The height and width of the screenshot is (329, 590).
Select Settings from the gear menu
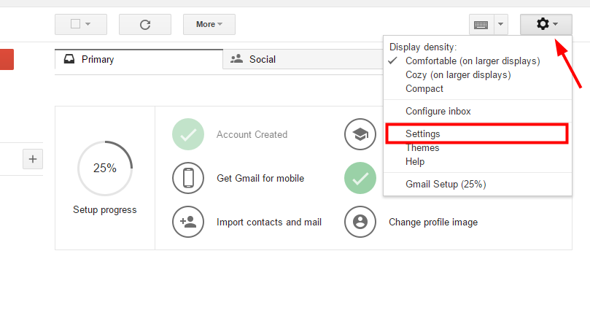423,134
